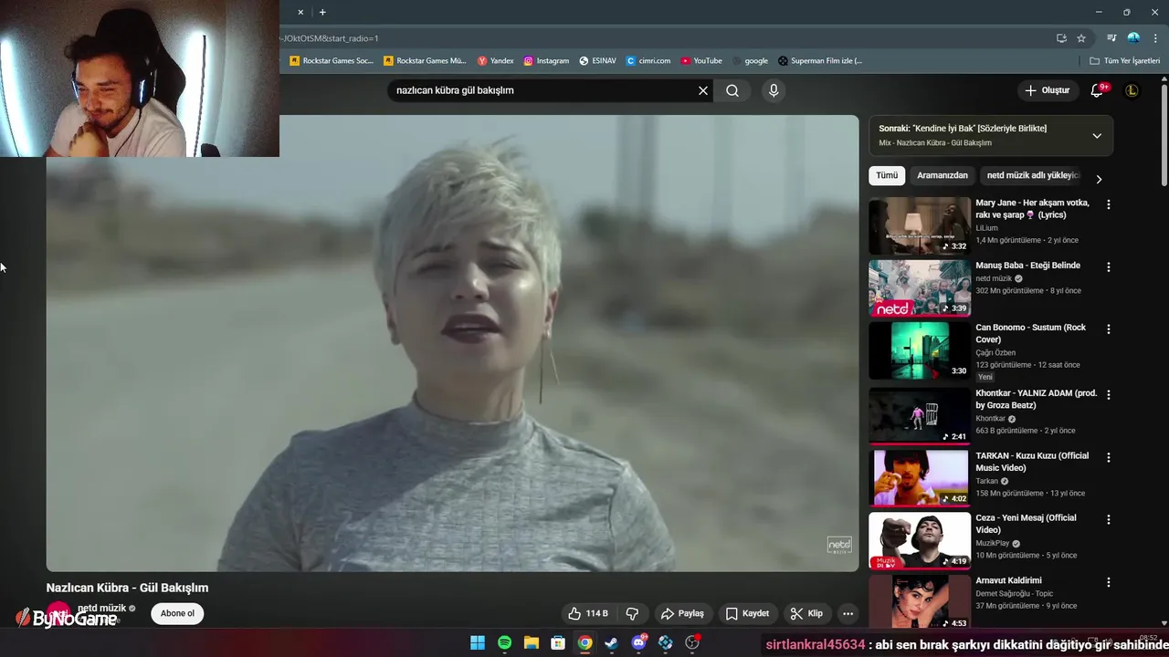Open a new browser tab
This screenshot has height=657, width=1169.
click(x=322, y=12)
